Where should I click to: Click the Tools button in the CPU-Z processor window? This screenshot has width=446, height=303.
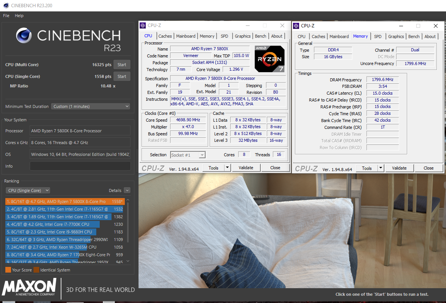[x=213, y=168]
